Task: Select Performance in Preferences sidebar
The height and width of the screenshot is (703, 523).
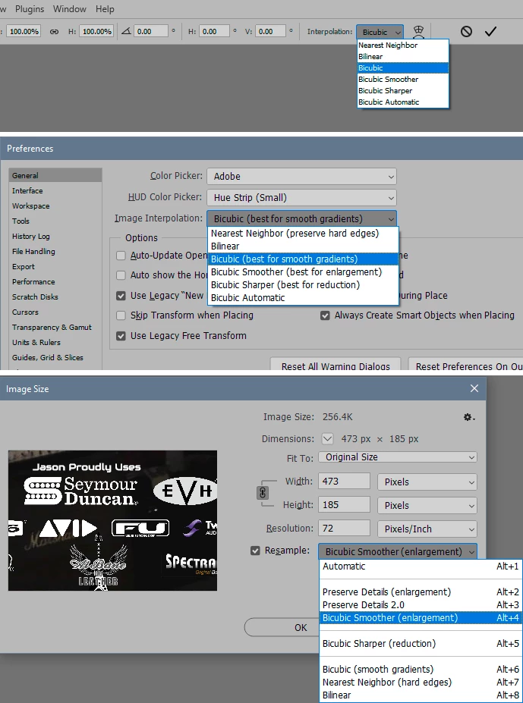Action: (33, 282)
